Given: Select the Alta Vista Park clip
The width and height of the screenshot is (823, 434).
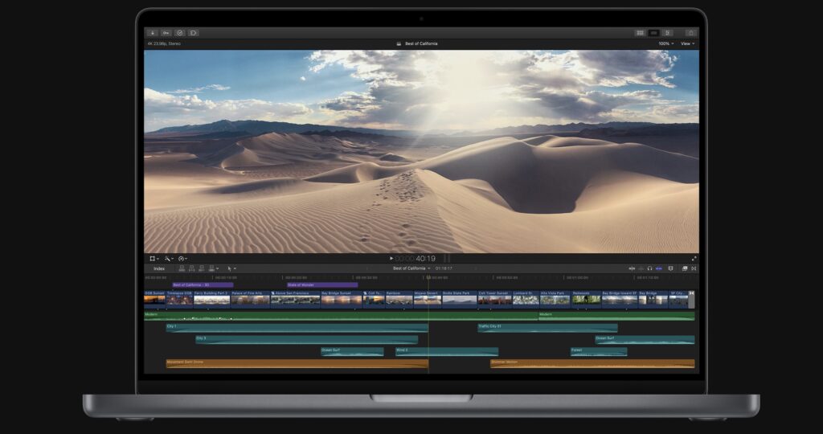Looking at the screenshot, I should pyautogui.click(x=555, y=299).
